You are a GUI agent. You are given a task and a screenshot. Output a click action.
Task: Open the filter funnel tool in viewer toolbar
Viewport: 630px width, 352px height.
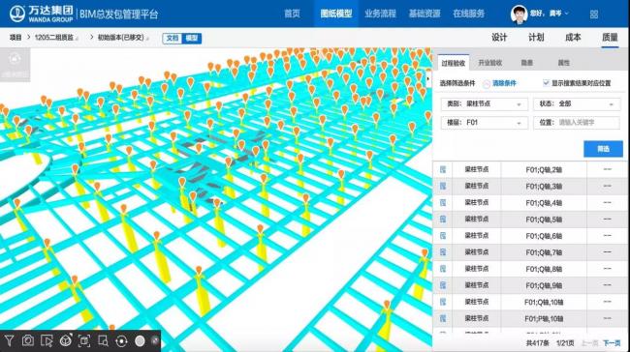tap(9, 340)
